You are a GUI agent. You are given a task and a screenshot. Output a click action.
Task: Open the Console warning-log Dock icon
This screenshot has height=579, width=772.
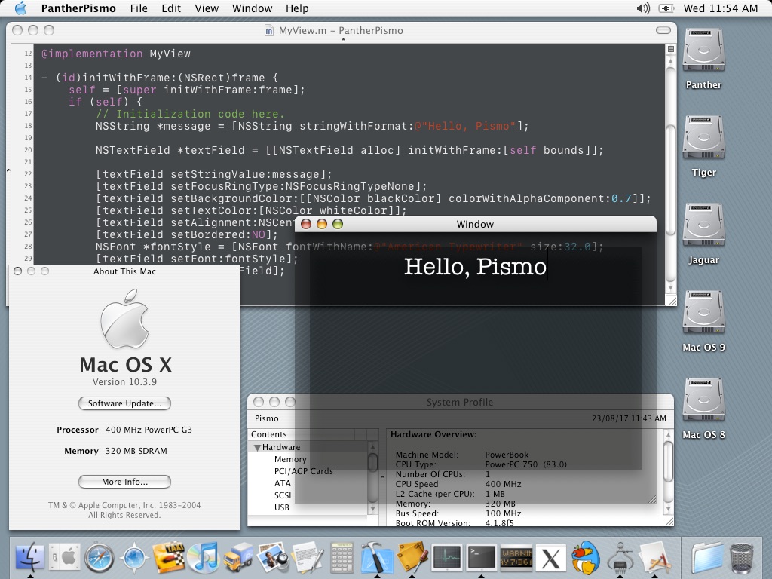tap(516, 557)
